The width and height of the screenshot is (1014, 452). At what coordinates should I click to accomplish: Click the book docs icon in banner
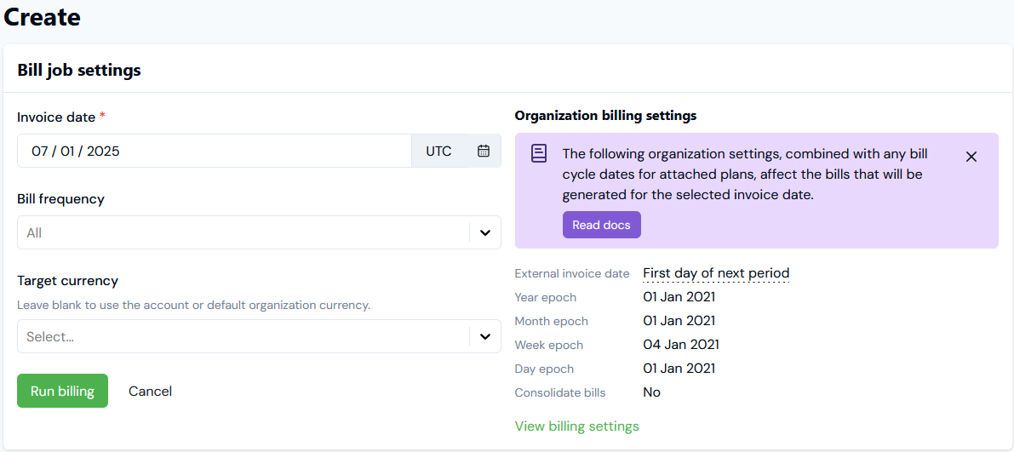[x=539, y=153]
